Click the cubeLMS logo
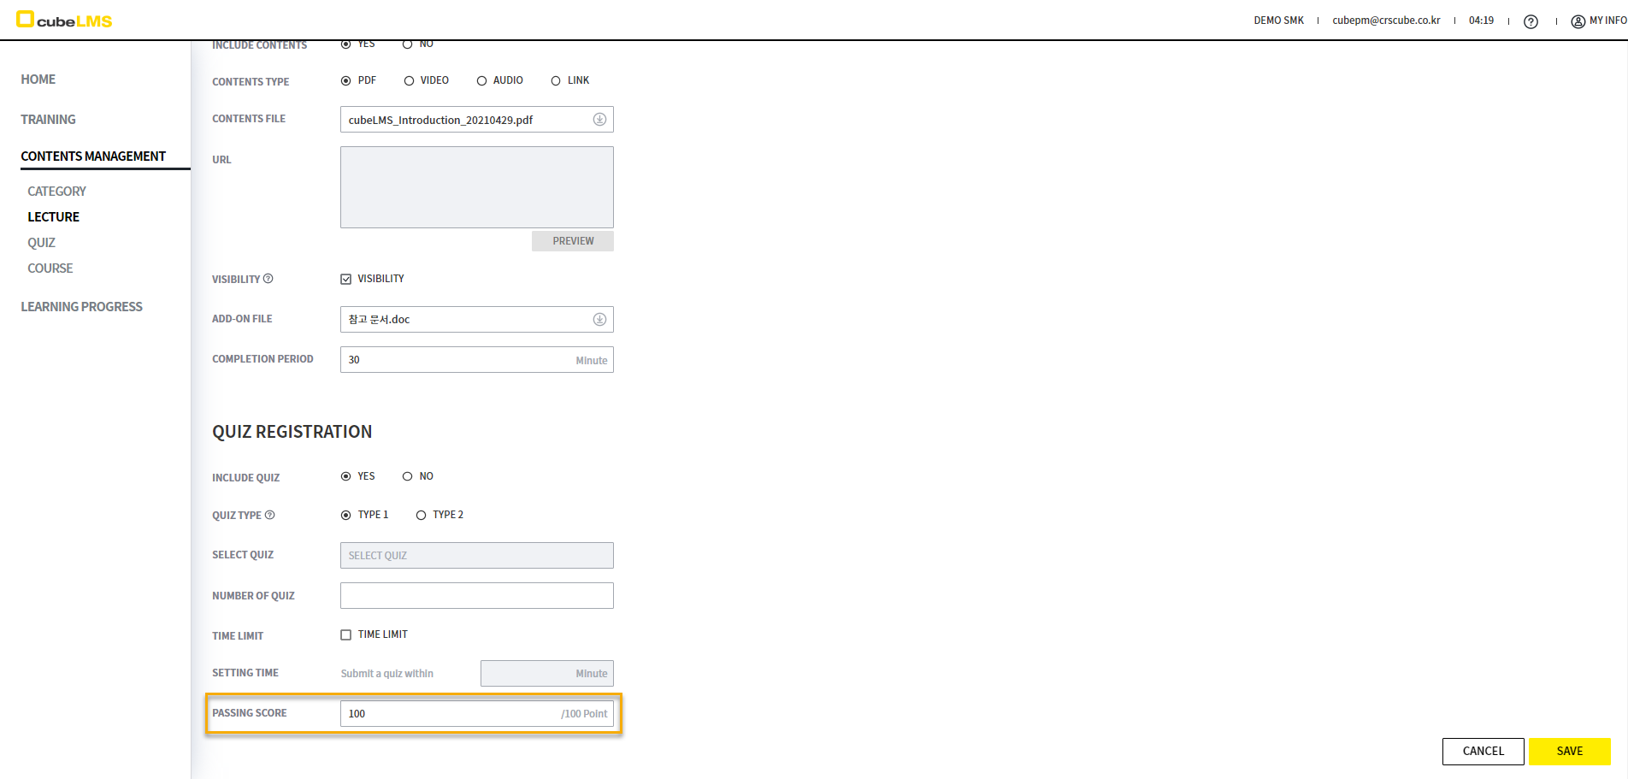 click(65, 20)
